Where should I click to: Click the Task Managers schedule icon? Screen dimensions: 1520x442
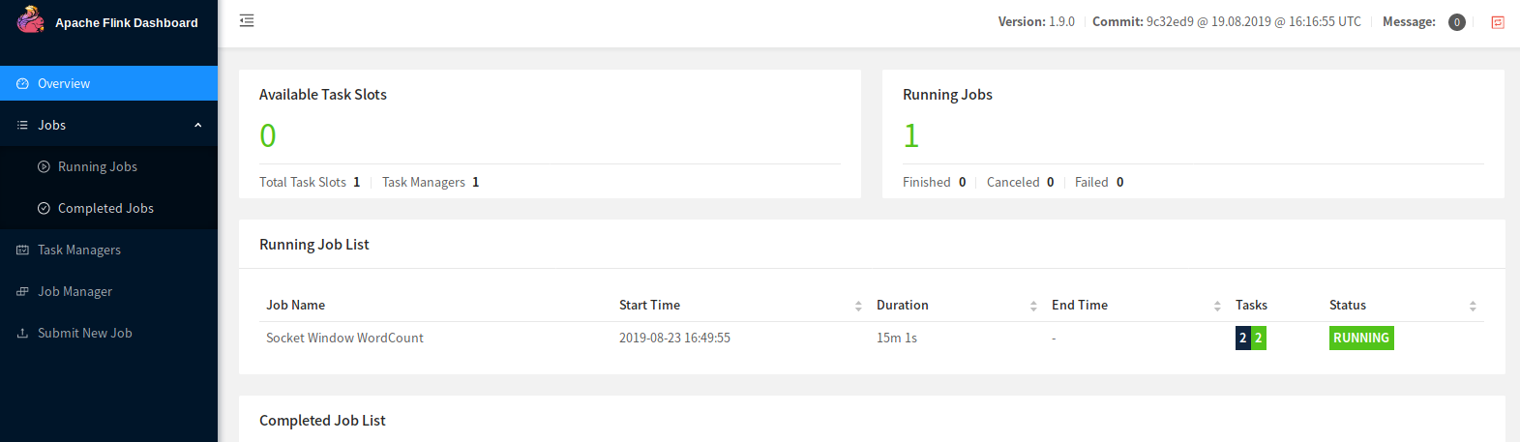click(x=23, y=250)
